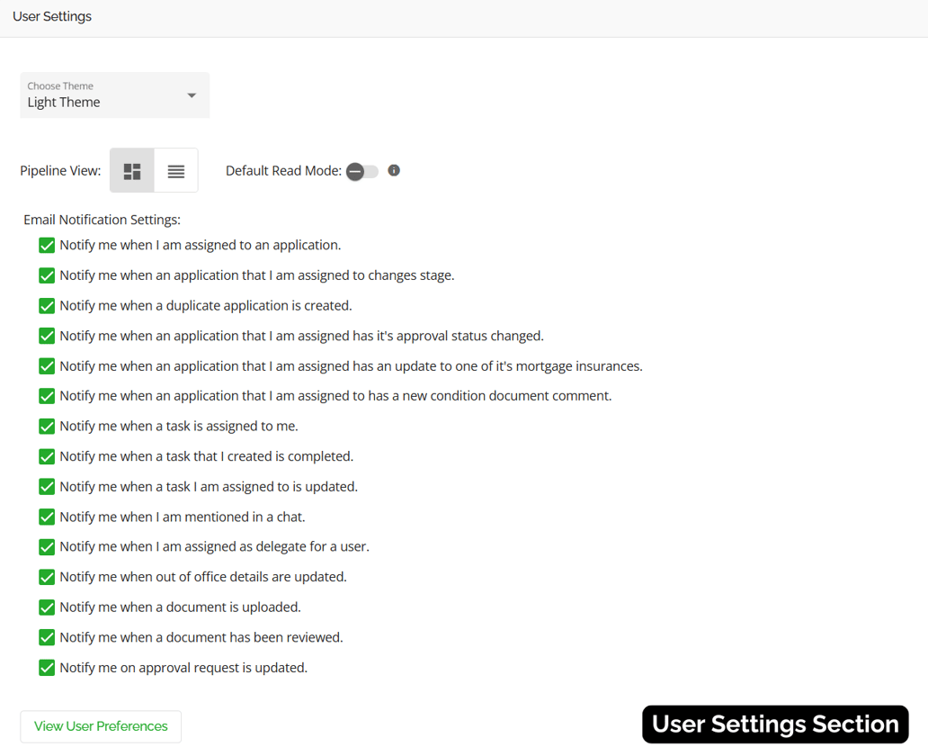Uncheck notify when a task is assigned to me
The height and width of the screenshot is (756, 928).
[x=46, y=426]
